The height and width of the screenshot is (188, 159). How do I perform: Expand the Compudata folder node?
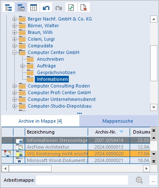[x=14, y=46]
